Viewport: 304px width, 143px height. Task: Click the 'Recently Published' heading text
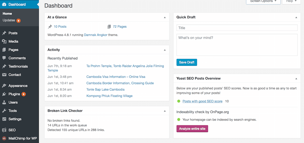63,58
